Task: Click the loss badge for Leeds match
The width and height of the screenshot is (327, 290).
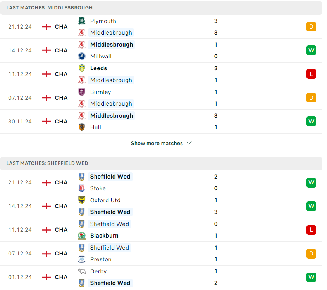Action: tap(311, 74)
